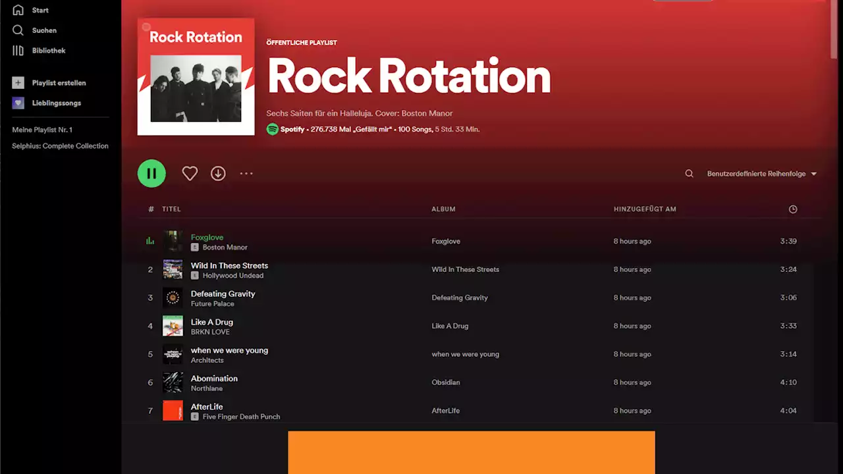Open the Suchen magnifier icon in sidebar
Viewport: 843px width, 474px height.
coord(18,30)
